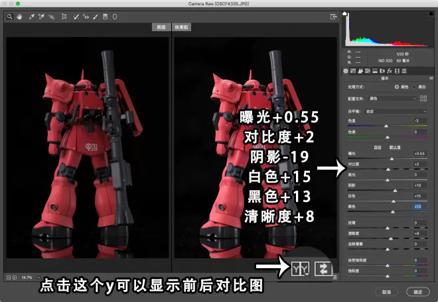Click the 阴影 shadows slider handle
This screenshot has width=438, height=302.
pos(395,191)
